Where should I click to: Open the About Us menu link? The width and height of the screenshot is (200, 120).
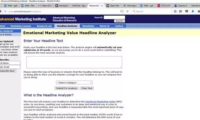click(x=104, y=26)
